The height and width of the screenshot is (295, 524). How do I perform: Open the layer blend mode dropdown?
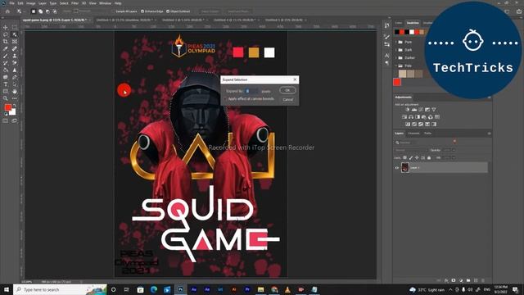tap(410, 150)
